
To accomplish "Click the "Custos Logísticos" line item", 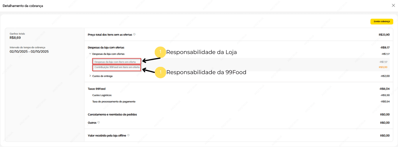I will click(102, 95).
